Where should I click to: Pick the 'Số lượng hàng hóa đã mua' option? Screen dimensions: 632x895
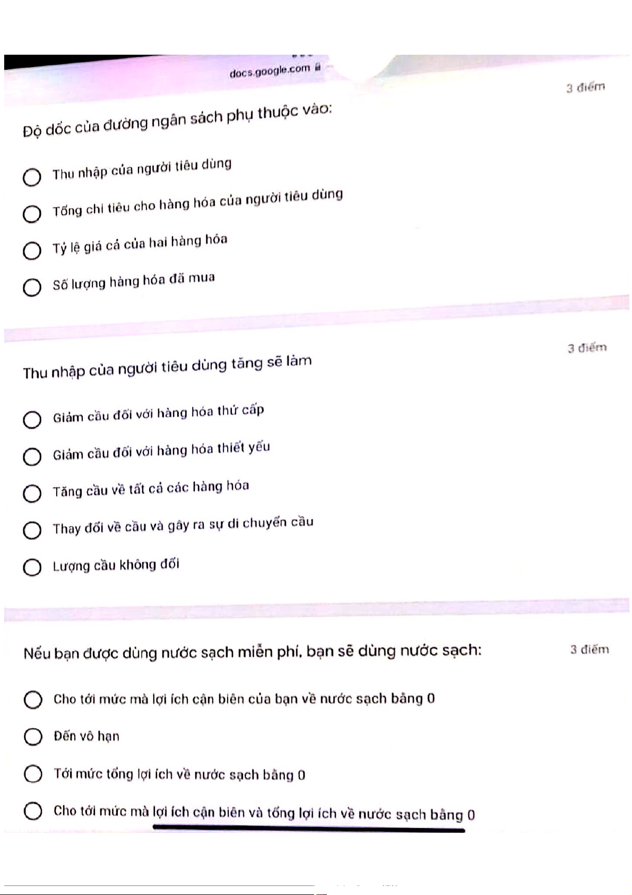click(x=32, y=287)
